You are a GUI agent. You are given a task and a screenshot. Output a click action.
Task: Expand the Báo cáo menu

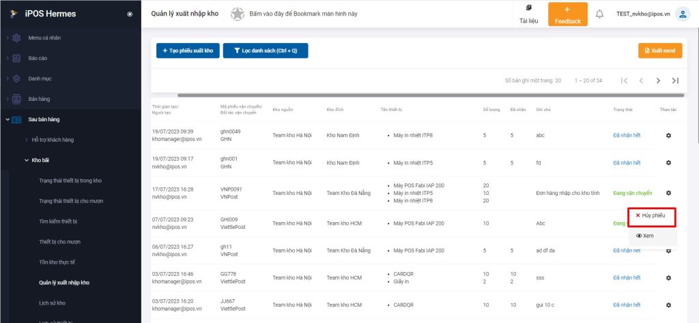[x=38, y=58]
